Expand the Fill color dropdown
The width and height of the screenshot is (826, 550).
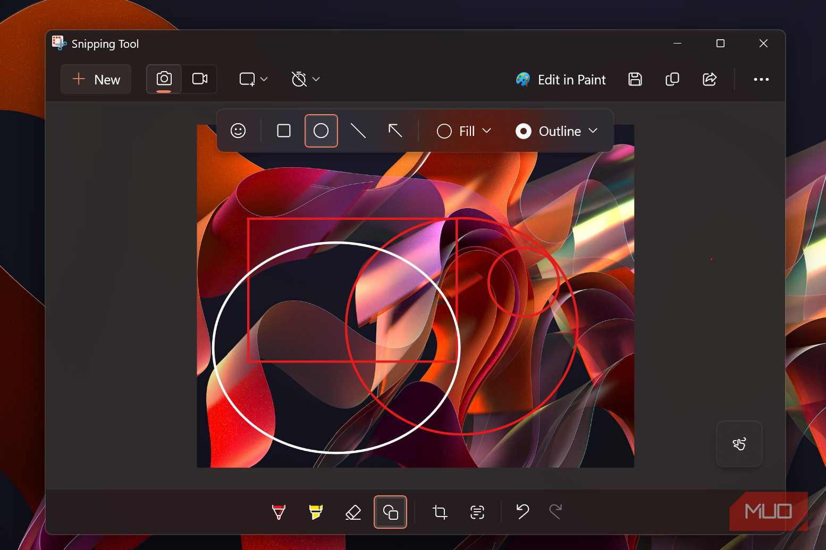pos(464,131)
